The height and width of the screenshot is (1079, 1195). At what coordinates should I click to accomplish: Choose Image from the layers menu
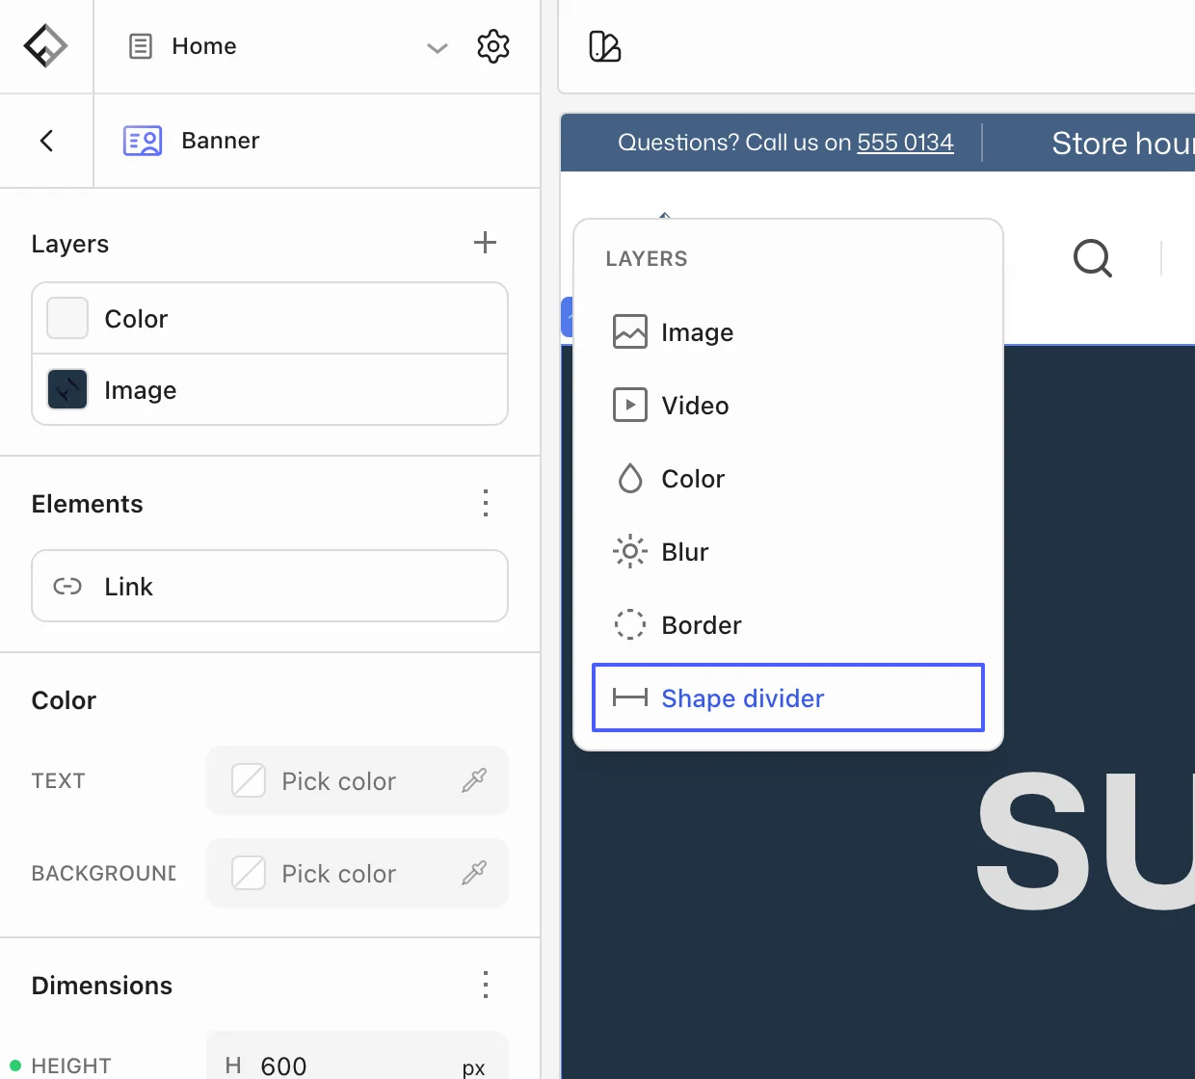788,332
